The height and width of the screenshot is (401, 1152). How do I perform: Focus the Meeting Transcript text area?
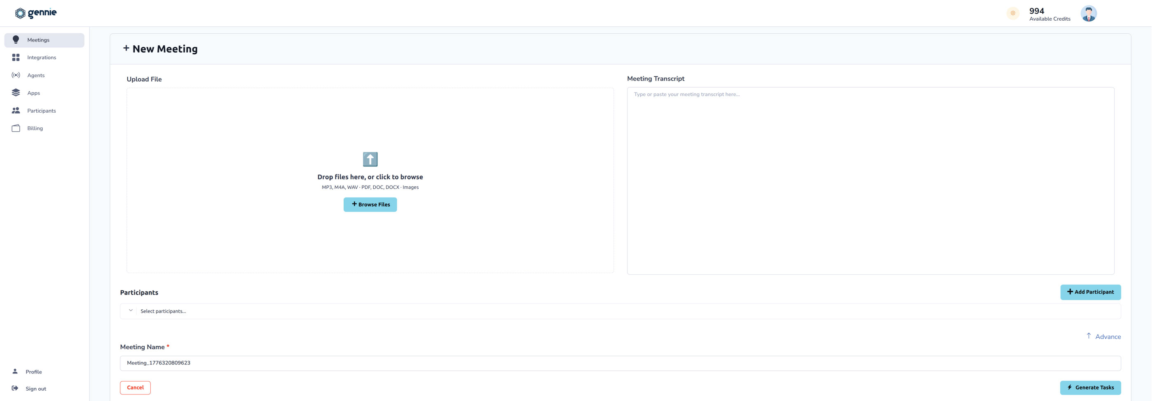(870, 181)
